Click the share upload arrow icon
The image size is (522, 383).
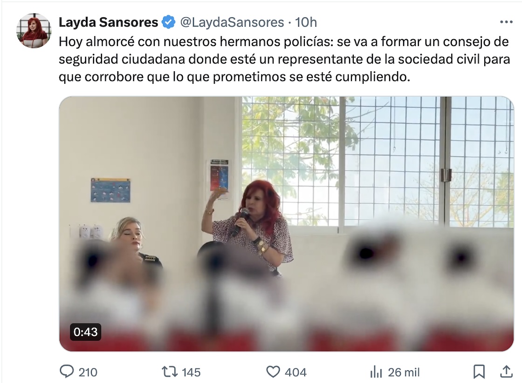pyautogui.click(x=506, y=371)
